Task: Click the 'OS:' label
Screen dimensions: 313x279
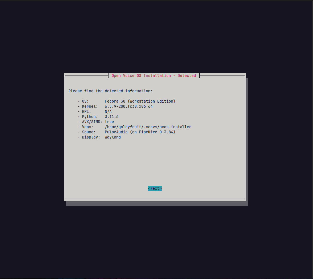Action: point(85,101)
